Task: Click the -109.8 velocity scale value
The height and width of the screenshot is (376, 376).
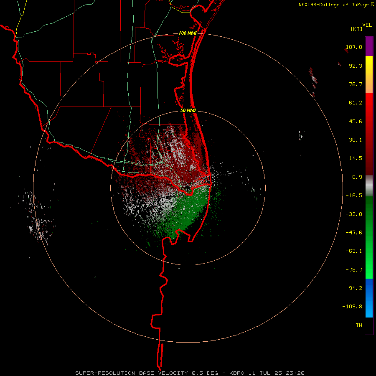Action: coord(352,307)
